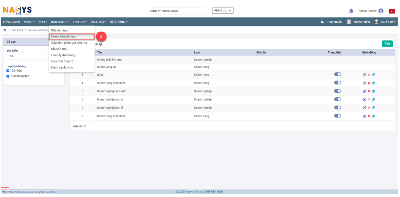The height and width of the screenshot is (197, 400).
Task: Copy the Doanh nghiệp bán lẻ row
Action: [373, 108]
